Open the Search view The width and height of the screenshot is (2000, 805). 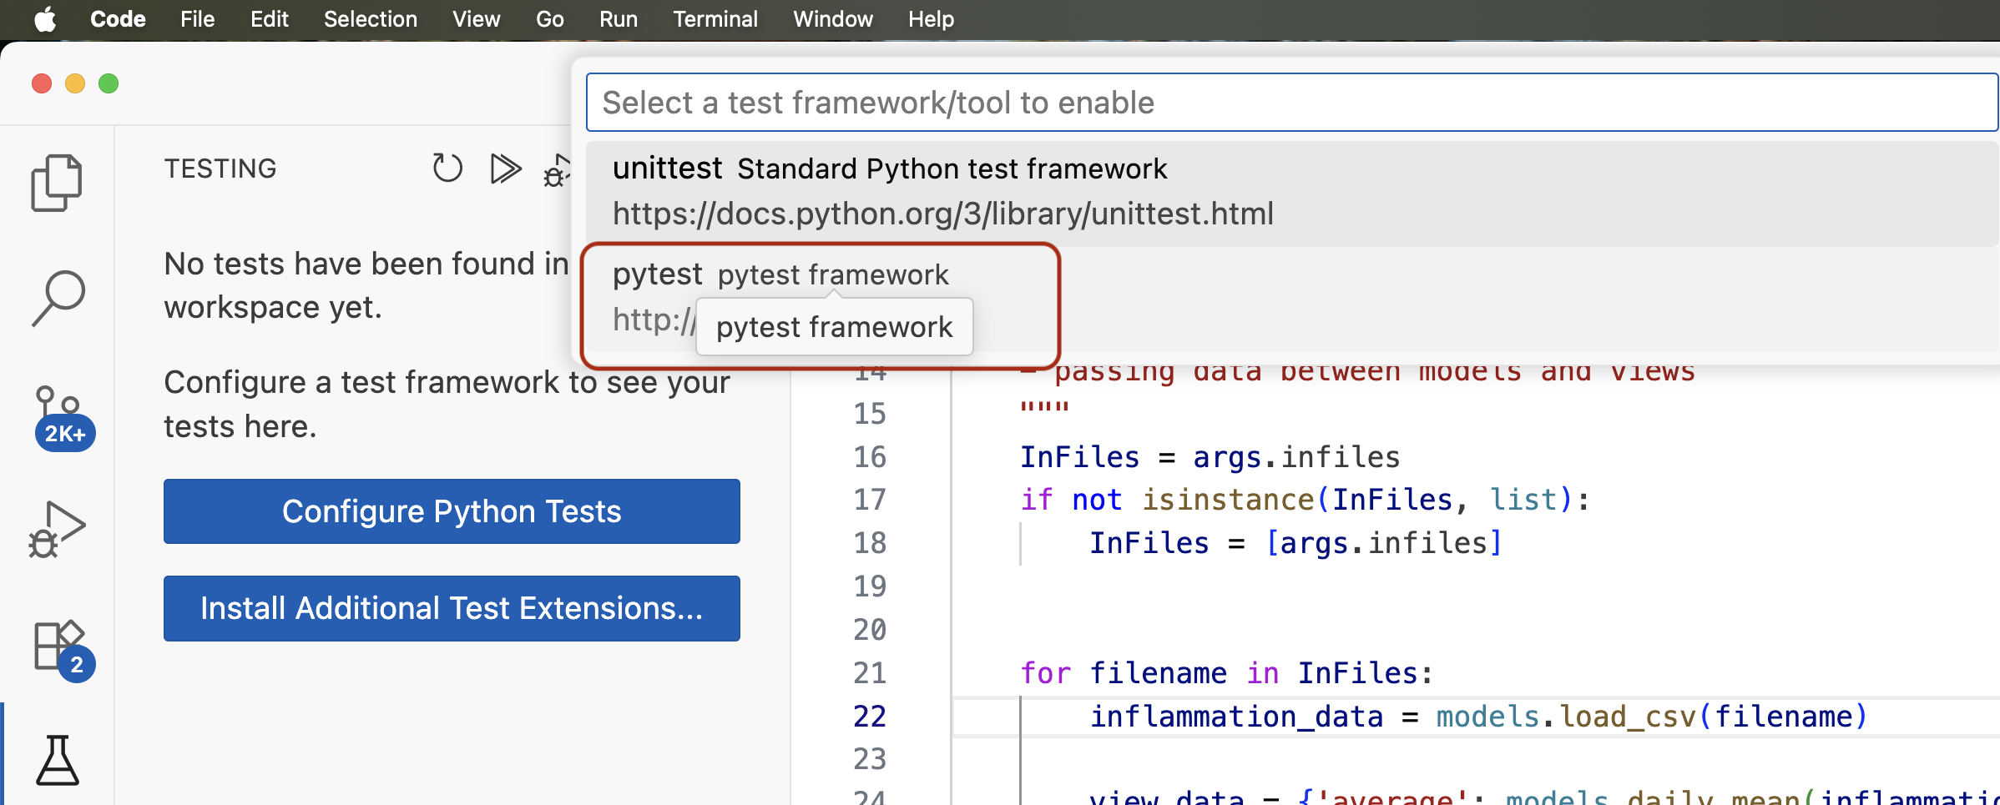(x=57, y=298)
